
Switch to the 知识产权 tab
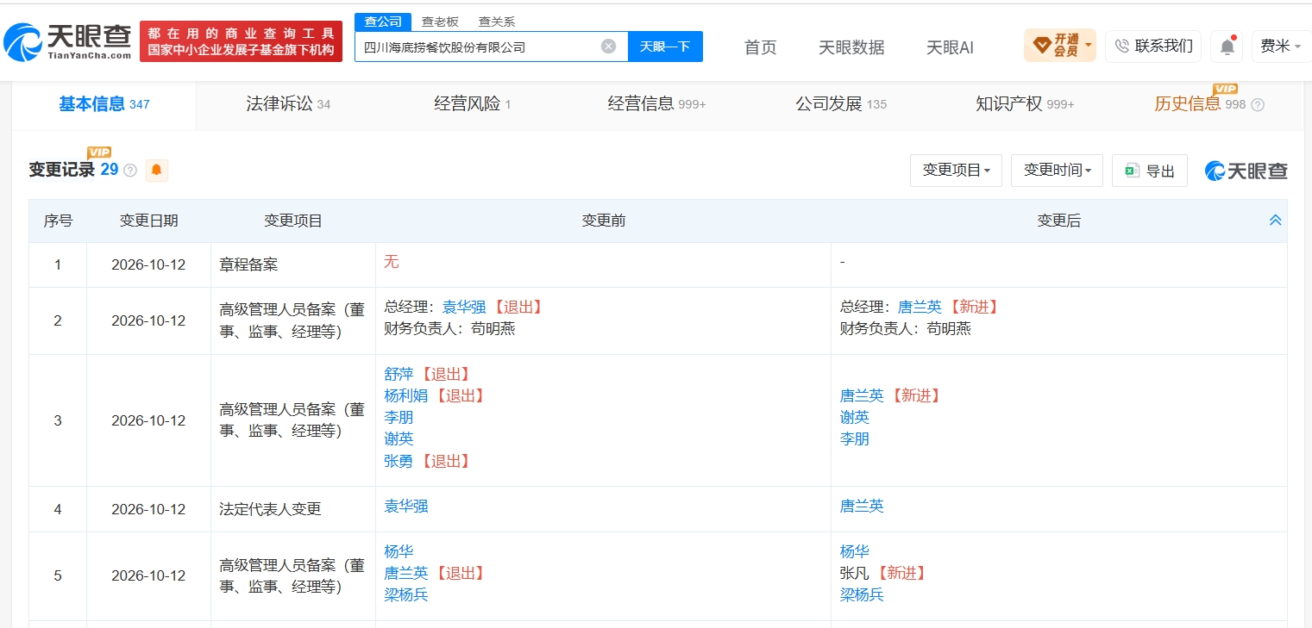[1025, 104]
